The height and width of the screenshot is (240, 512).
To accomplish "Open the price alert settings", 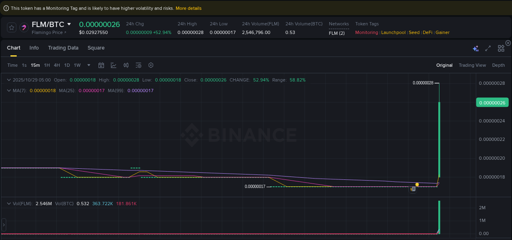I will 138,65.
